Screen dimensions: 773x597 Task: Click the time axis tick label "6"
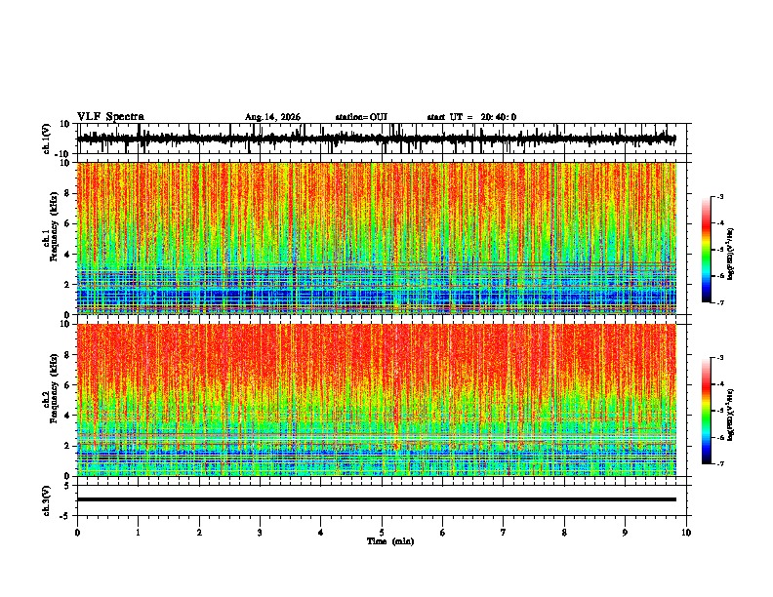tap(443, 533)
